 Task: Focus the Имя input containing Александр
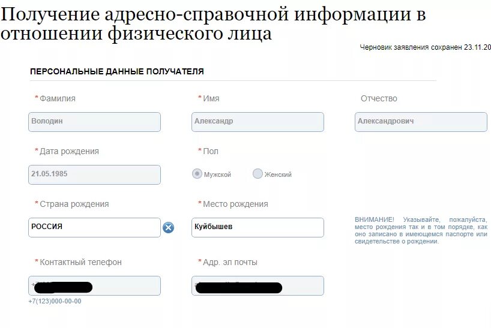[x=258, y=122]
